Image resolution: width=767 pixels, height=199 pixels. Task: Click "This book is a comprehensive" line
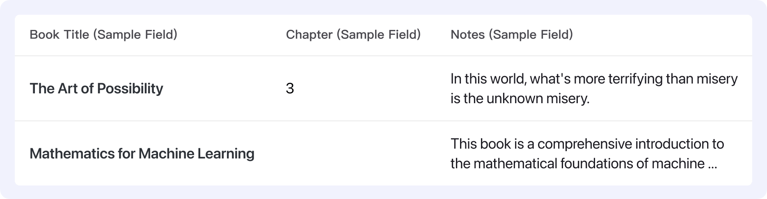click(587, 144)
